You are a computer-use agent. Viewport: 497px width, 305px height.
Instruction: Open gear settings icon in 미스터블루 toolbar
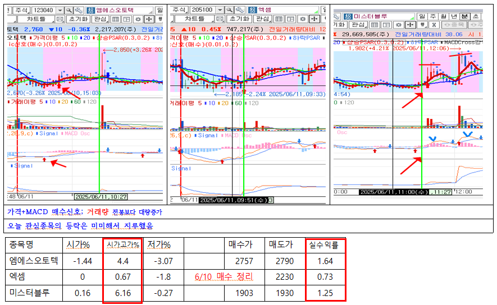tap(399, 25)
